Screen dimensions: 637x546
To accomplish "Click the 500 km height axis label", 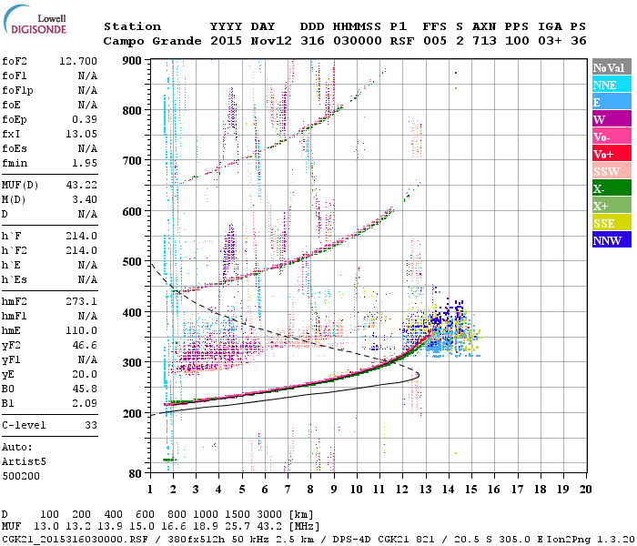I will tap(132, 262).
